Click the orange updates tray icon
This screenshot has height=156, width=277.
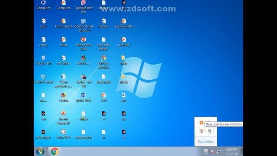(201, 122)
